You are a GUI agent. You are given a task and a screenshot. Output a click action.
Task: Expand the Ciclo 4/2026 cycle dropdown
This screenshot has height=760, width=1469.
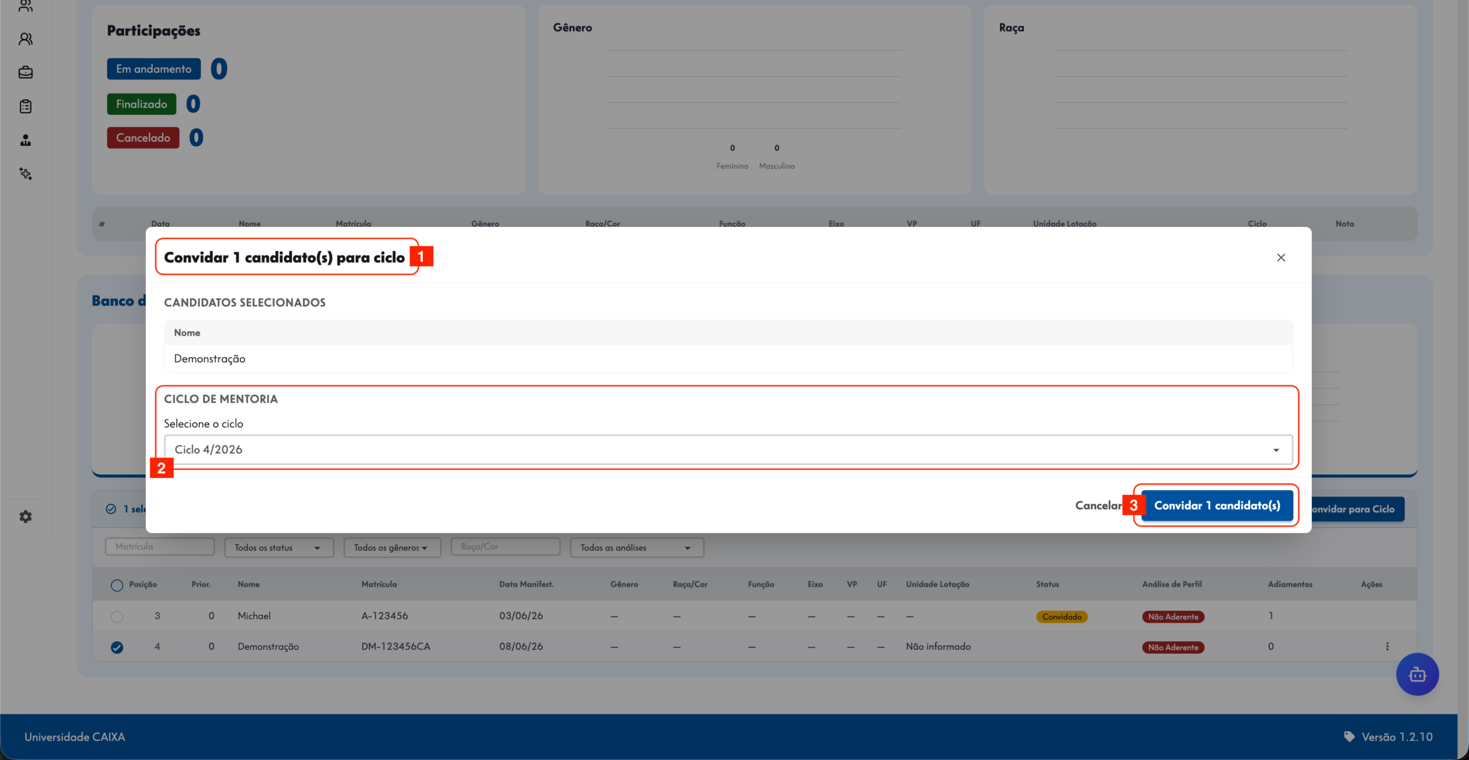click(x=728, y=449)
